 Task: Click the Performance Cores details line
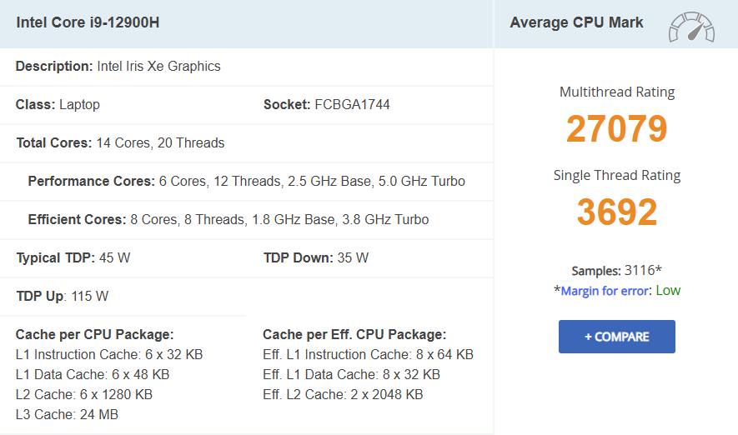246,182
